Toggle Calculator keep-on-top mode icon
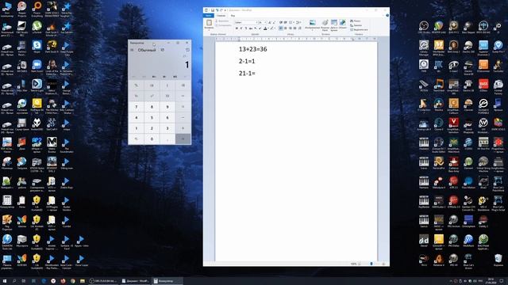The image size is (508, 285). click(x=162, y=50)
